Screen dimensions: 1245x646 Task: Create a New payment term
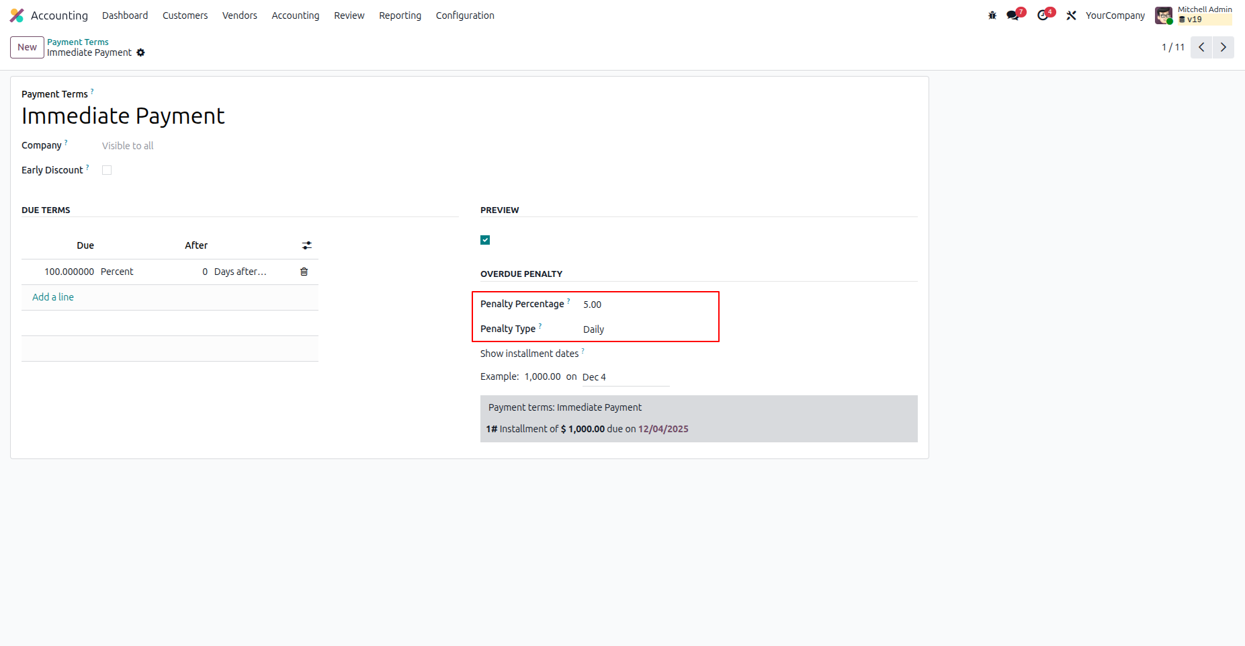point(27,47)
